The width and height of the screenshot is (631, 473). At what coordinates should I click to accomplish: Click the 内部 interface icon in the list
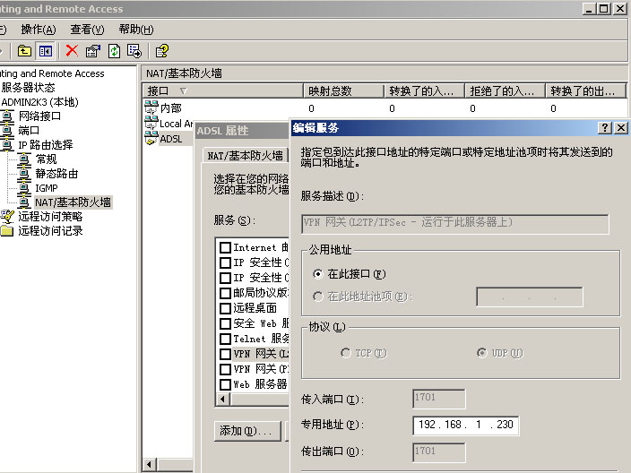(151, 107)
